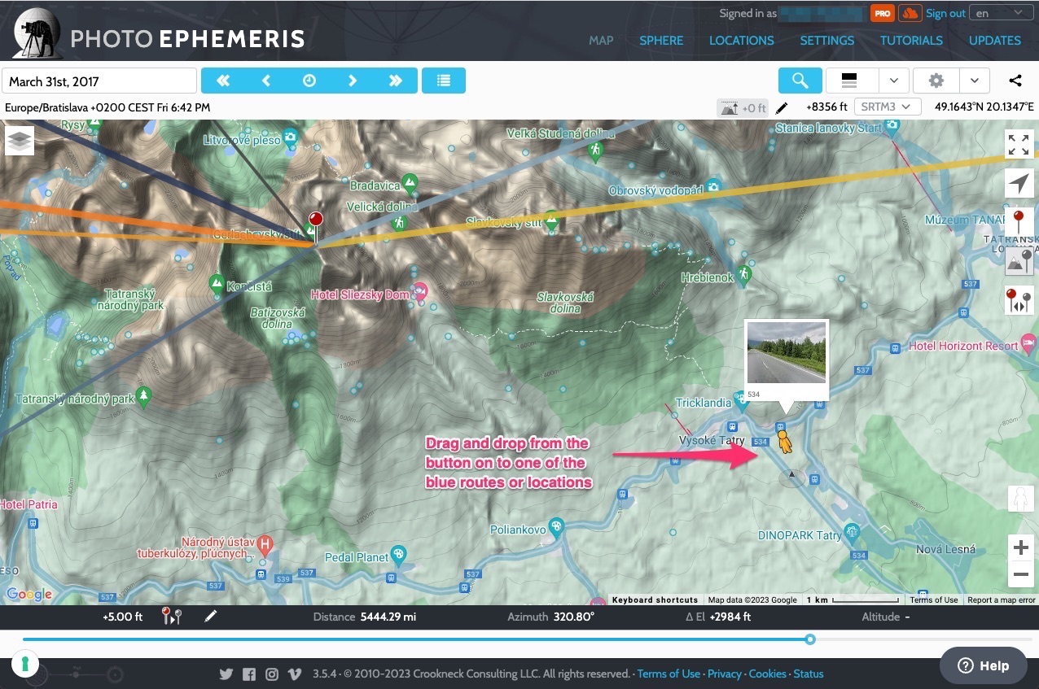
Task: Center map on my location arrow
Action: click(1019, 184)
